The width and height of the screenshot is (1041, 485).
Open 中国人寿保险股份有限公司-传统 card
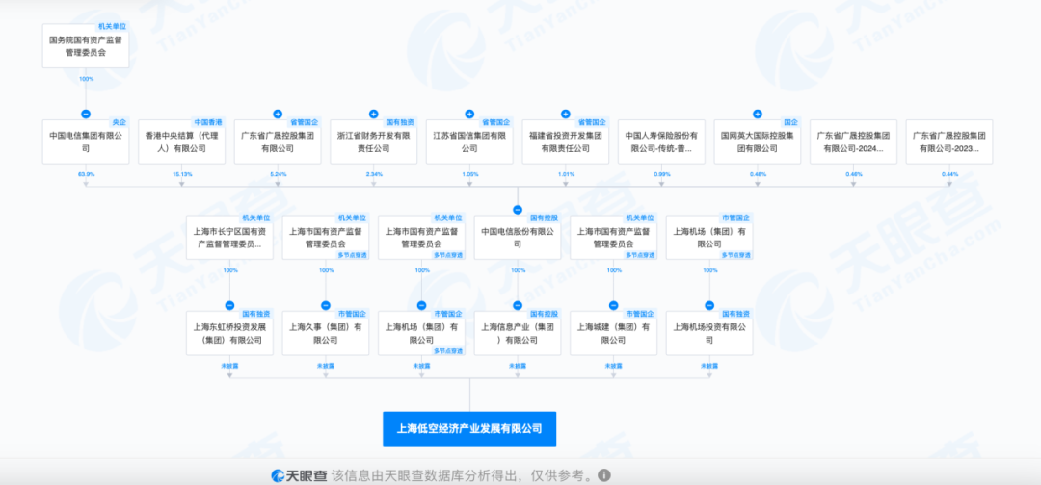(x=661, y=141)
